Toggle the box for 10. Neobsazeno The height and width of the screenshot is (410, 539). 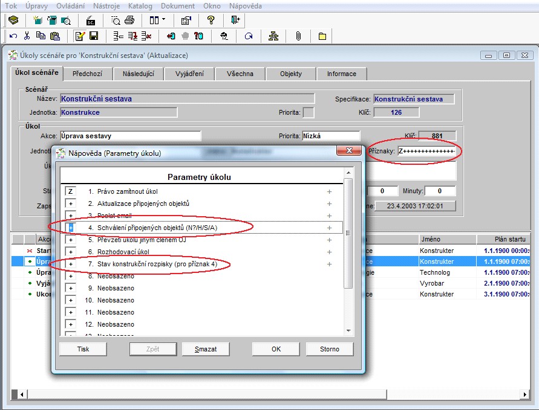(x=70, y=300)
